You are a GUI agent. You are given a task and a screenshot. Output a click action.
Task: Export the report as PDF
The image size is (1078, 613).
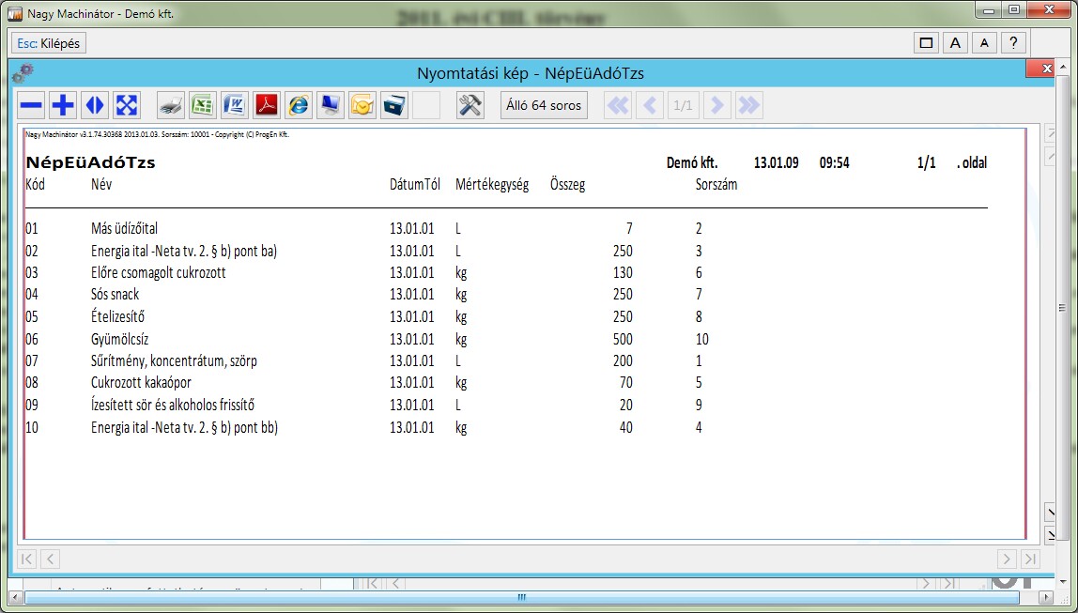pos(267,106)
